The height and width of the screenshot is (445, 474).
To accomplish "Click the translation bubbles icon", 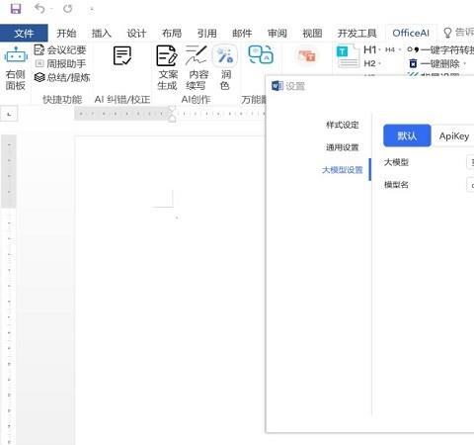I will (261, 54).
